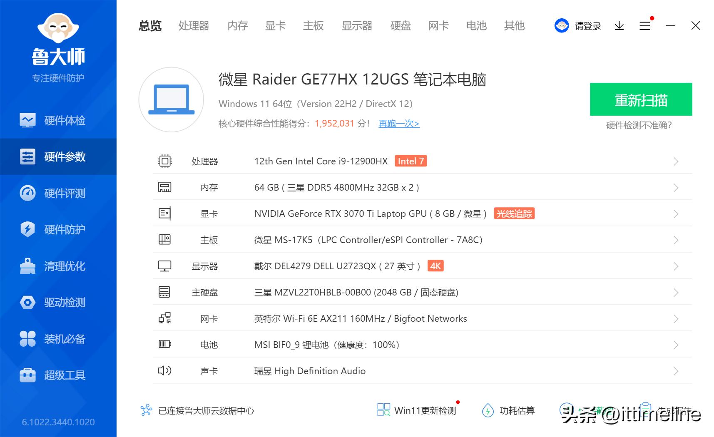Switch to 处理器 tab

click(194, 26)
